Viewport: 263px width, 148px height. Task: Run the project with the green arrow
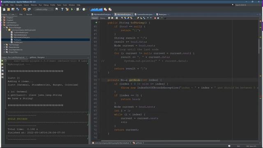pyautogui.click(x=72, y=9)
